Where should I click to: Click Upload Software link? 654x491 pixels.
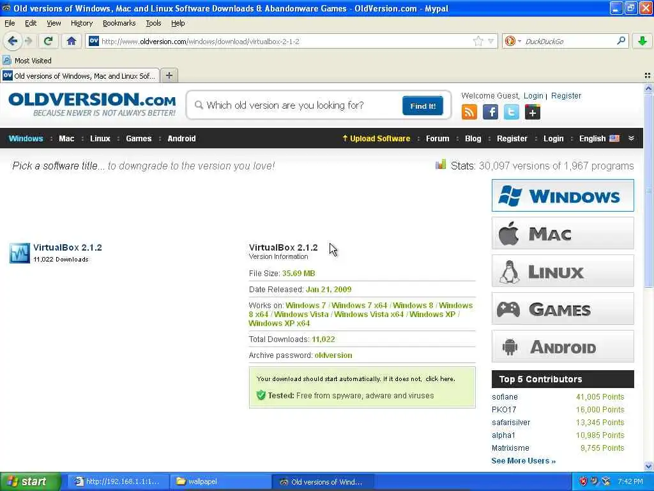(x=376, y=138)
